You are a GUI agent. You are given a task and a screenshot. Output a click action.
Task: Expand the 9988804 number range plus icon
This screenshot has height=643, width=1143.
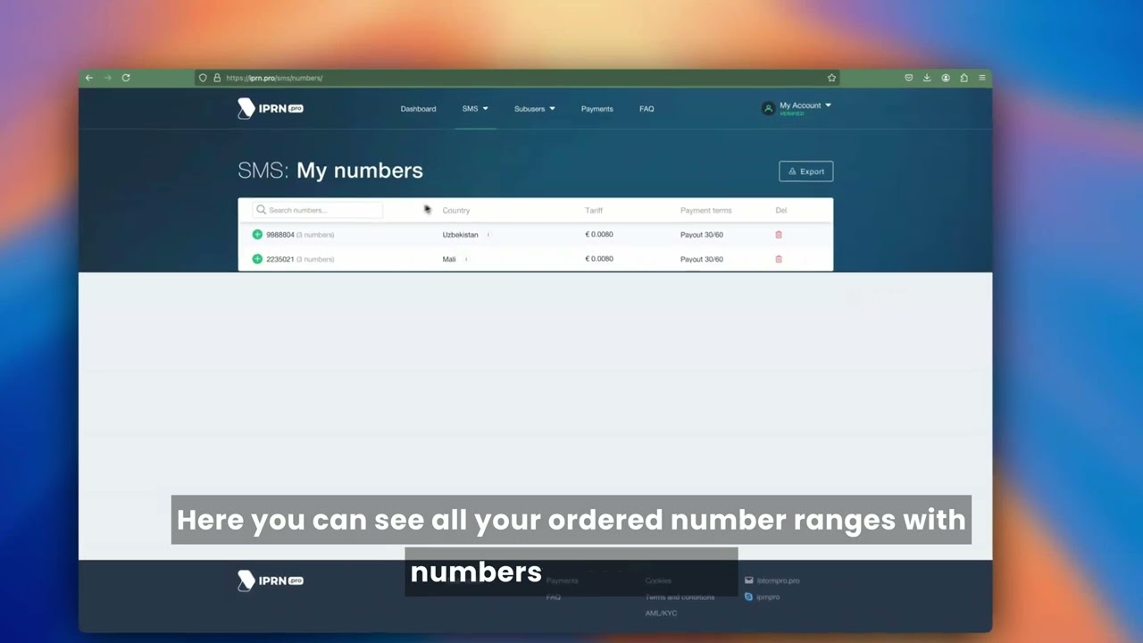(257, 235)
